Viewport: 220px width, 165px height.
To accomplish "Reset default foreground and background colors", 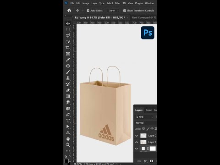I will pos(66,156).
